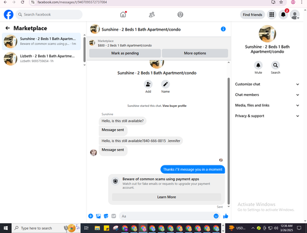Expand the Chat members section

point(267,95)
